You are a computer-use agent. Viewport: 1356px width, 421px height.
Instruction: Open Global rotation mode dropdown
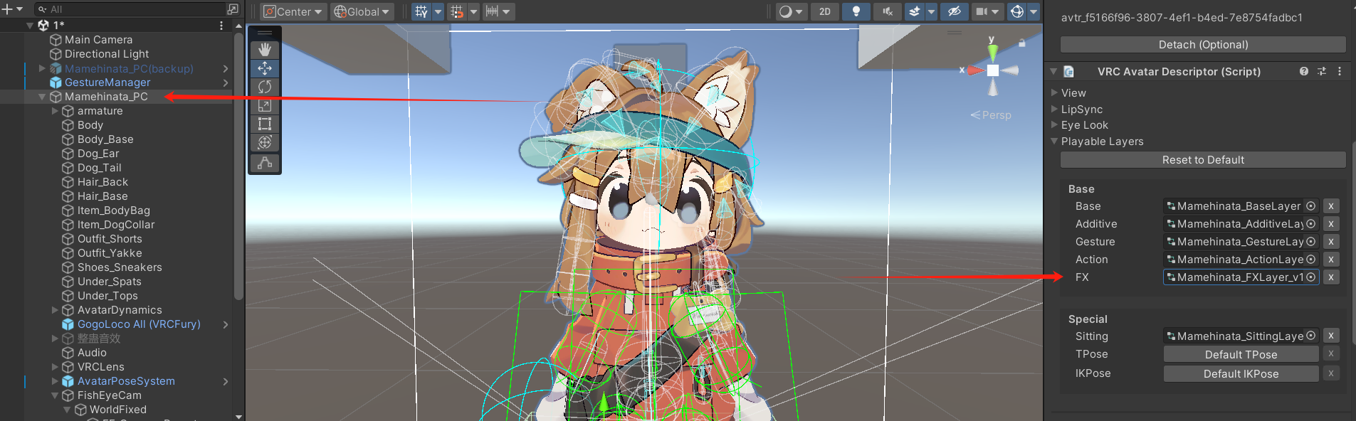point(363,11)
